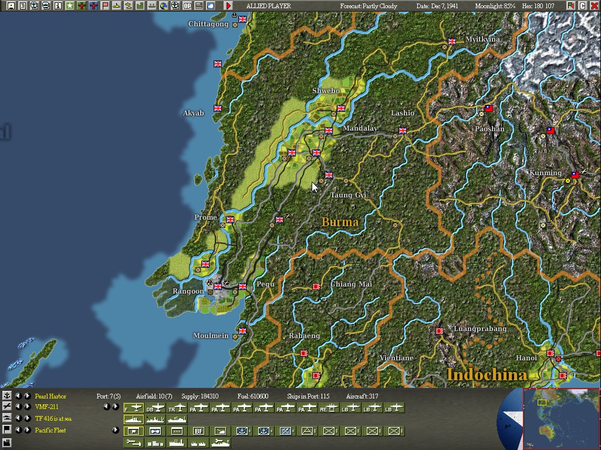Select the British unit at Myitkyina
Screen dimensions: 601x450
452,42
